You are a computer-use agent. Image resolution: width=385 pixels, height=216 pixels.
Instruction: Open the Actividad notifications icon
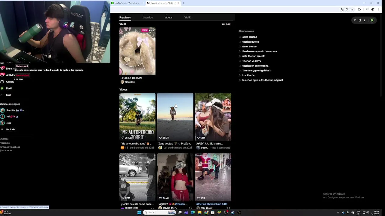coord(2,75)
